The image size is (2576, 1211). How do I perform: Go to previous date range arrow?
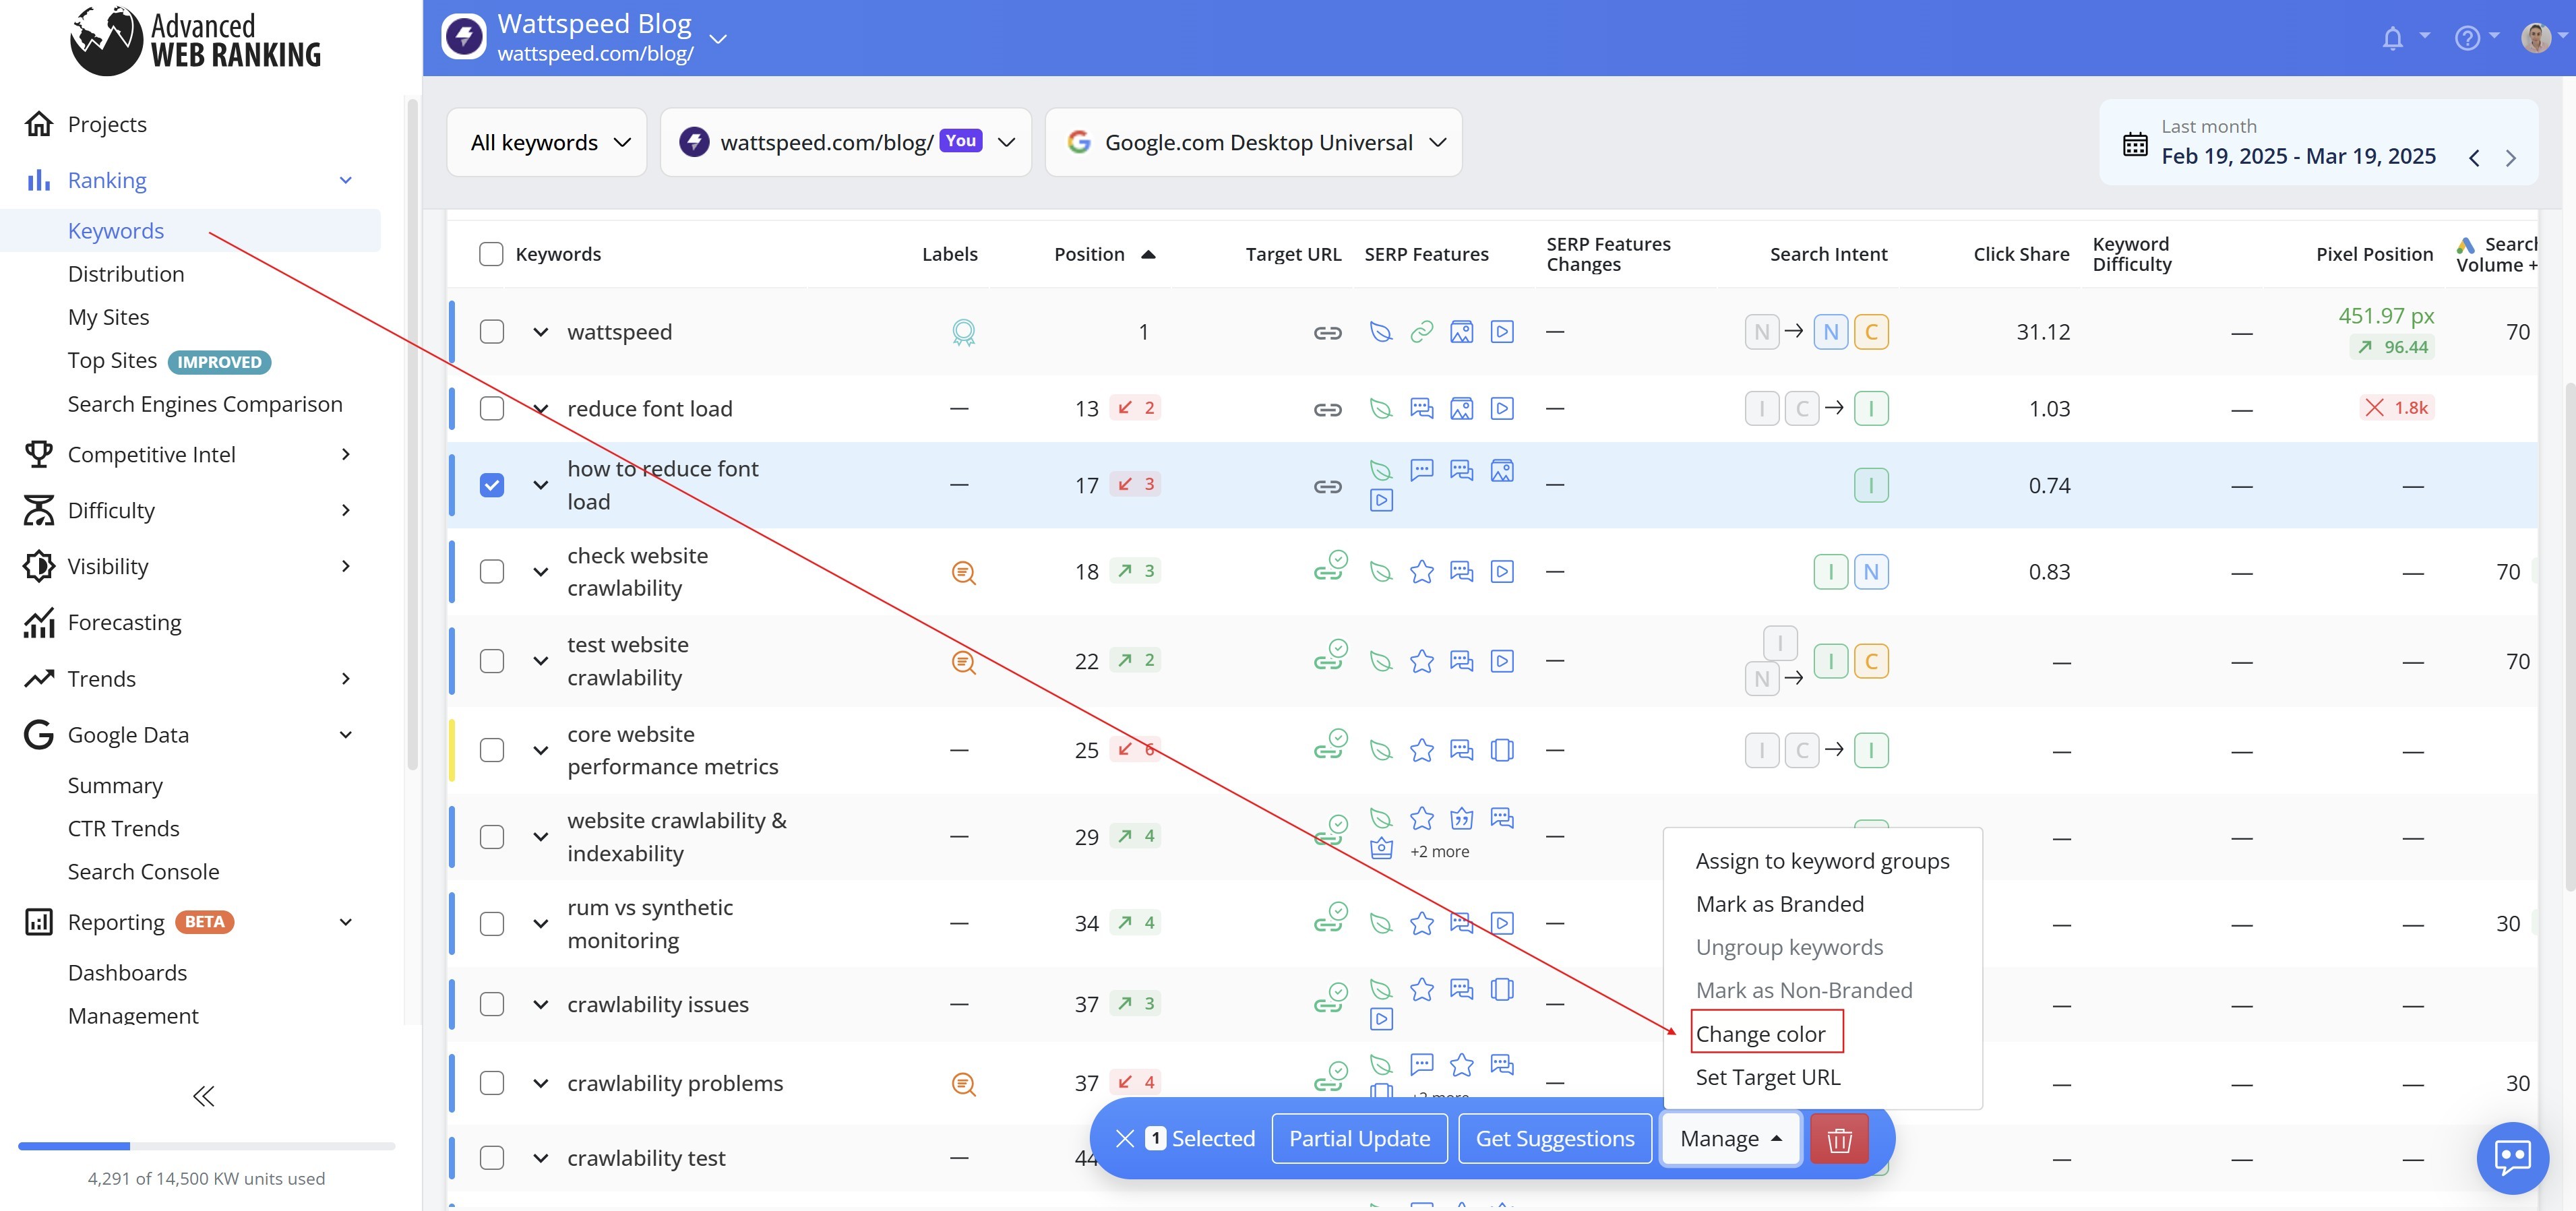(2474, 157)
